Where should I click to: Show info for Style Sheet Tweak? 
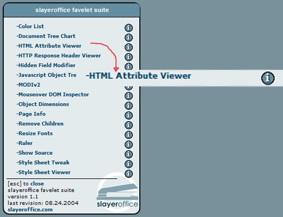pos(129,164)
